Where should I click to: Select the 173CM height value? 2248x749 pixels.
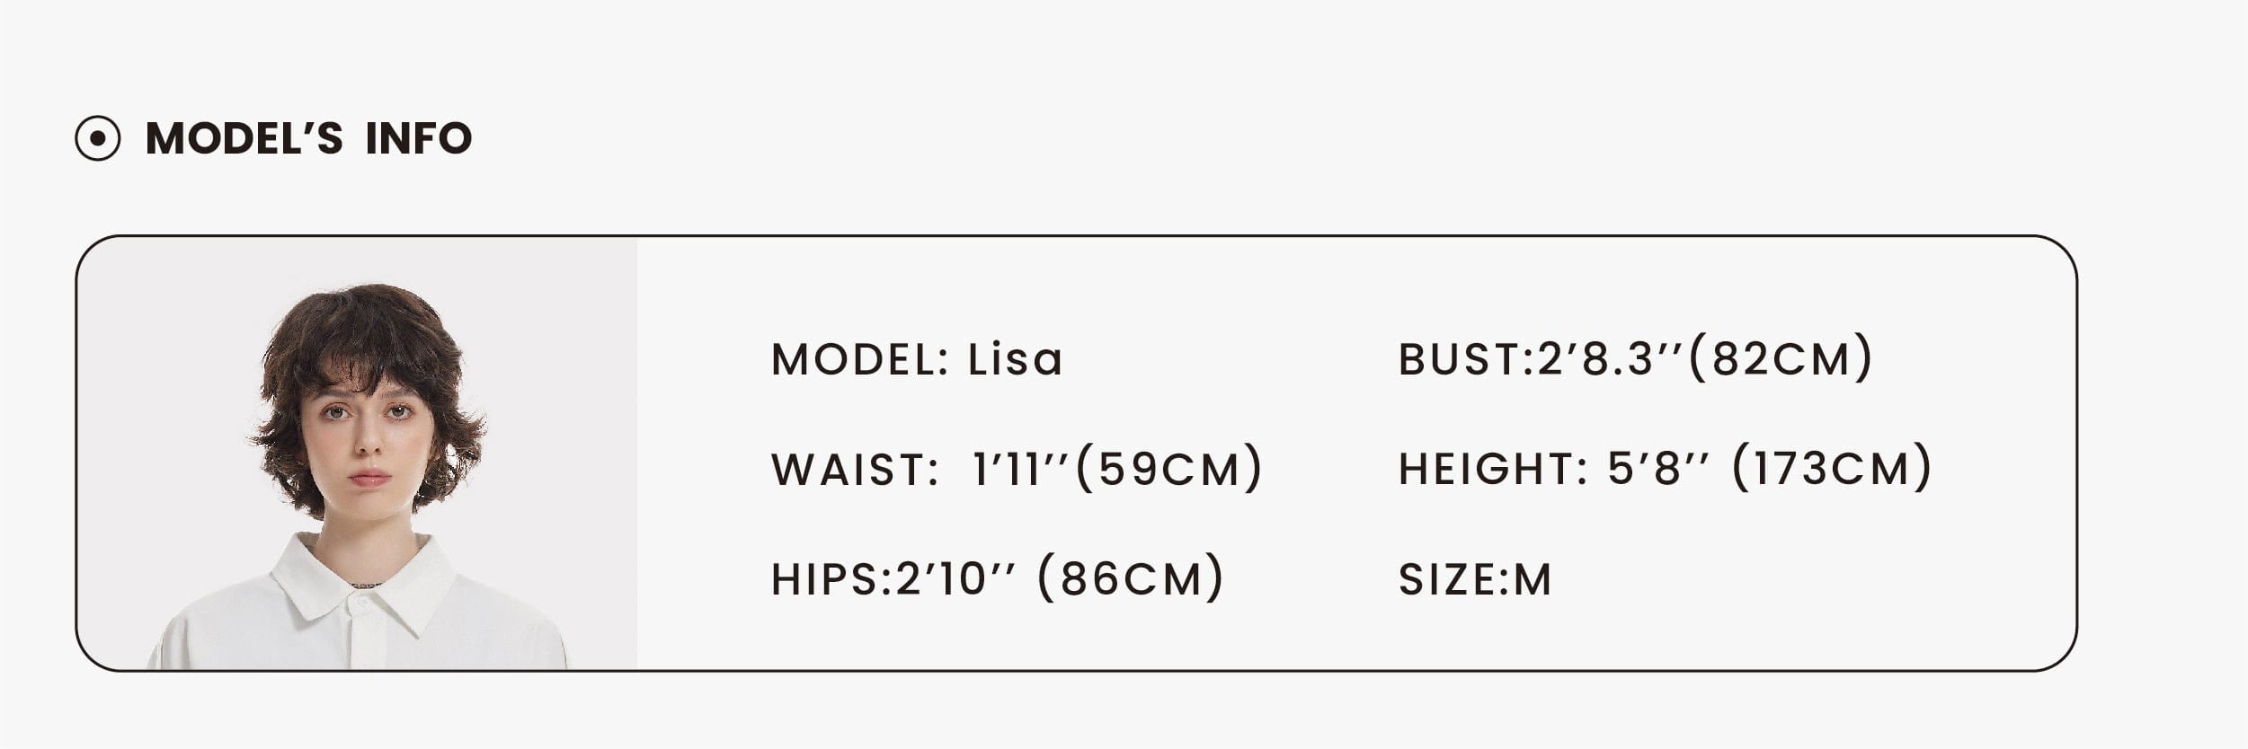tap(1832, 468)
